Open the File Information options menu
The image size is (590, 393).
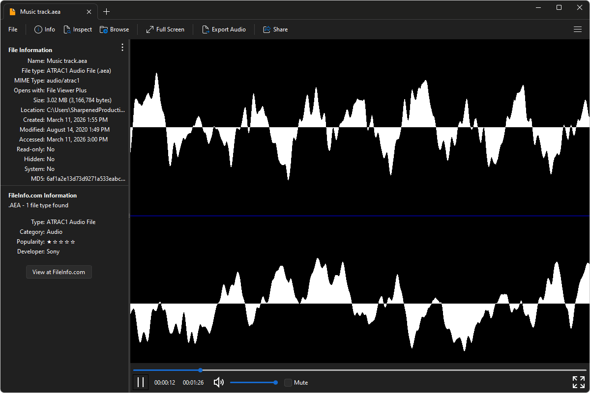click(x=122, y=47)
